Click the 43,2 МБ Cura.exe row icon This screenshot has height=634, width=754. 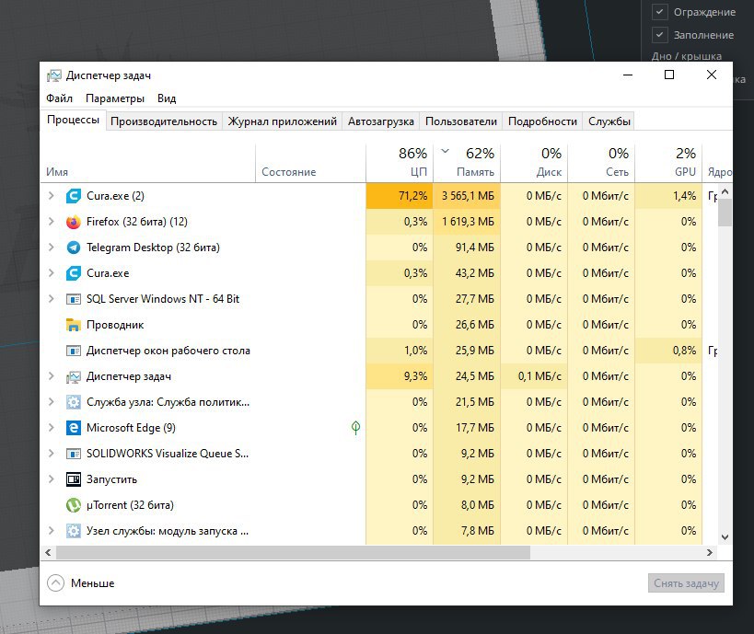pyautogui.click(x=73, y=273)
